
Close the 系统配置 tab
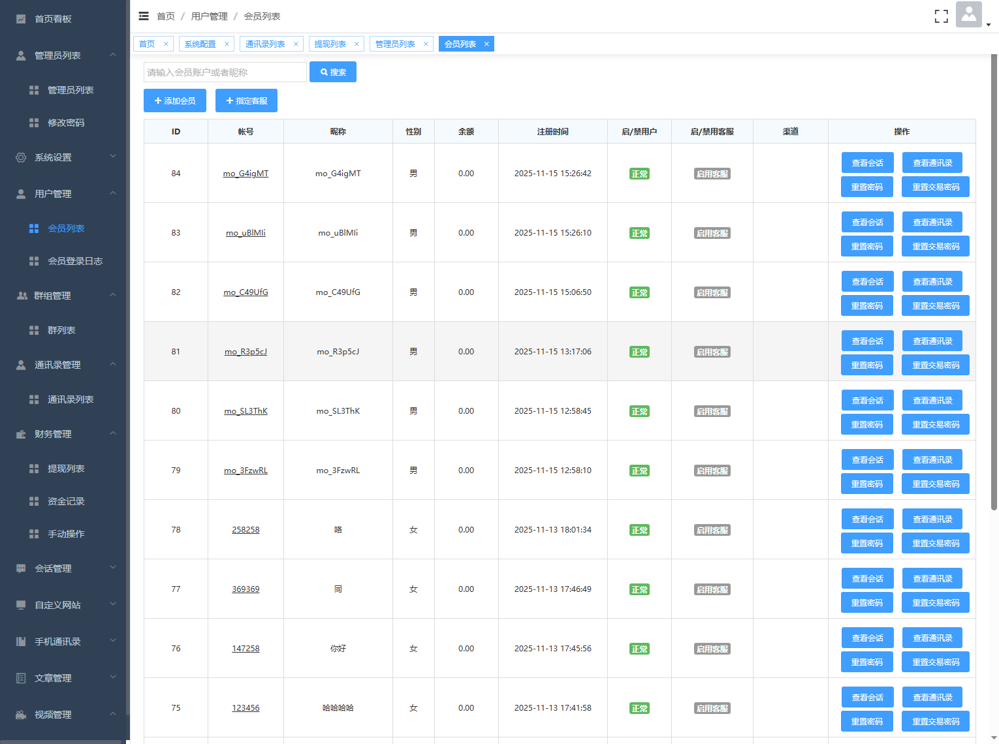click(227, 44)
